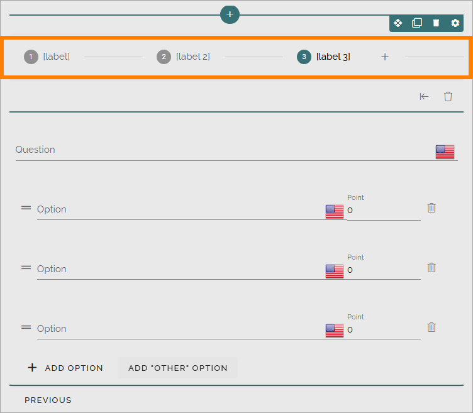Open block settings gear icon
Viewport: 473px width, 413px height.
click(455, 23)
